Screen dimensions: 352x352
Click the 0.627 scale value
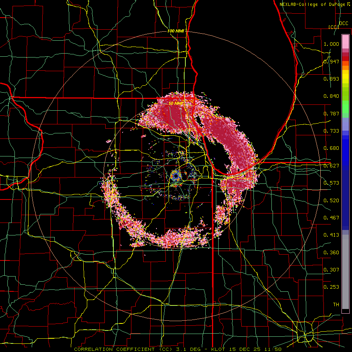(x=331, y=166)
